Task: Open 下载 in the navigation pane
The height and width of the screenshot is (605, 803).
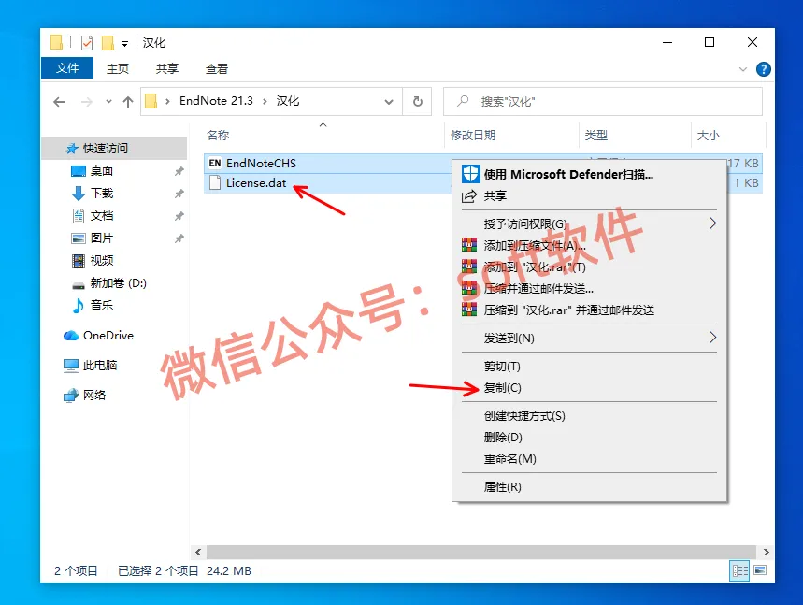Action: 101,194
